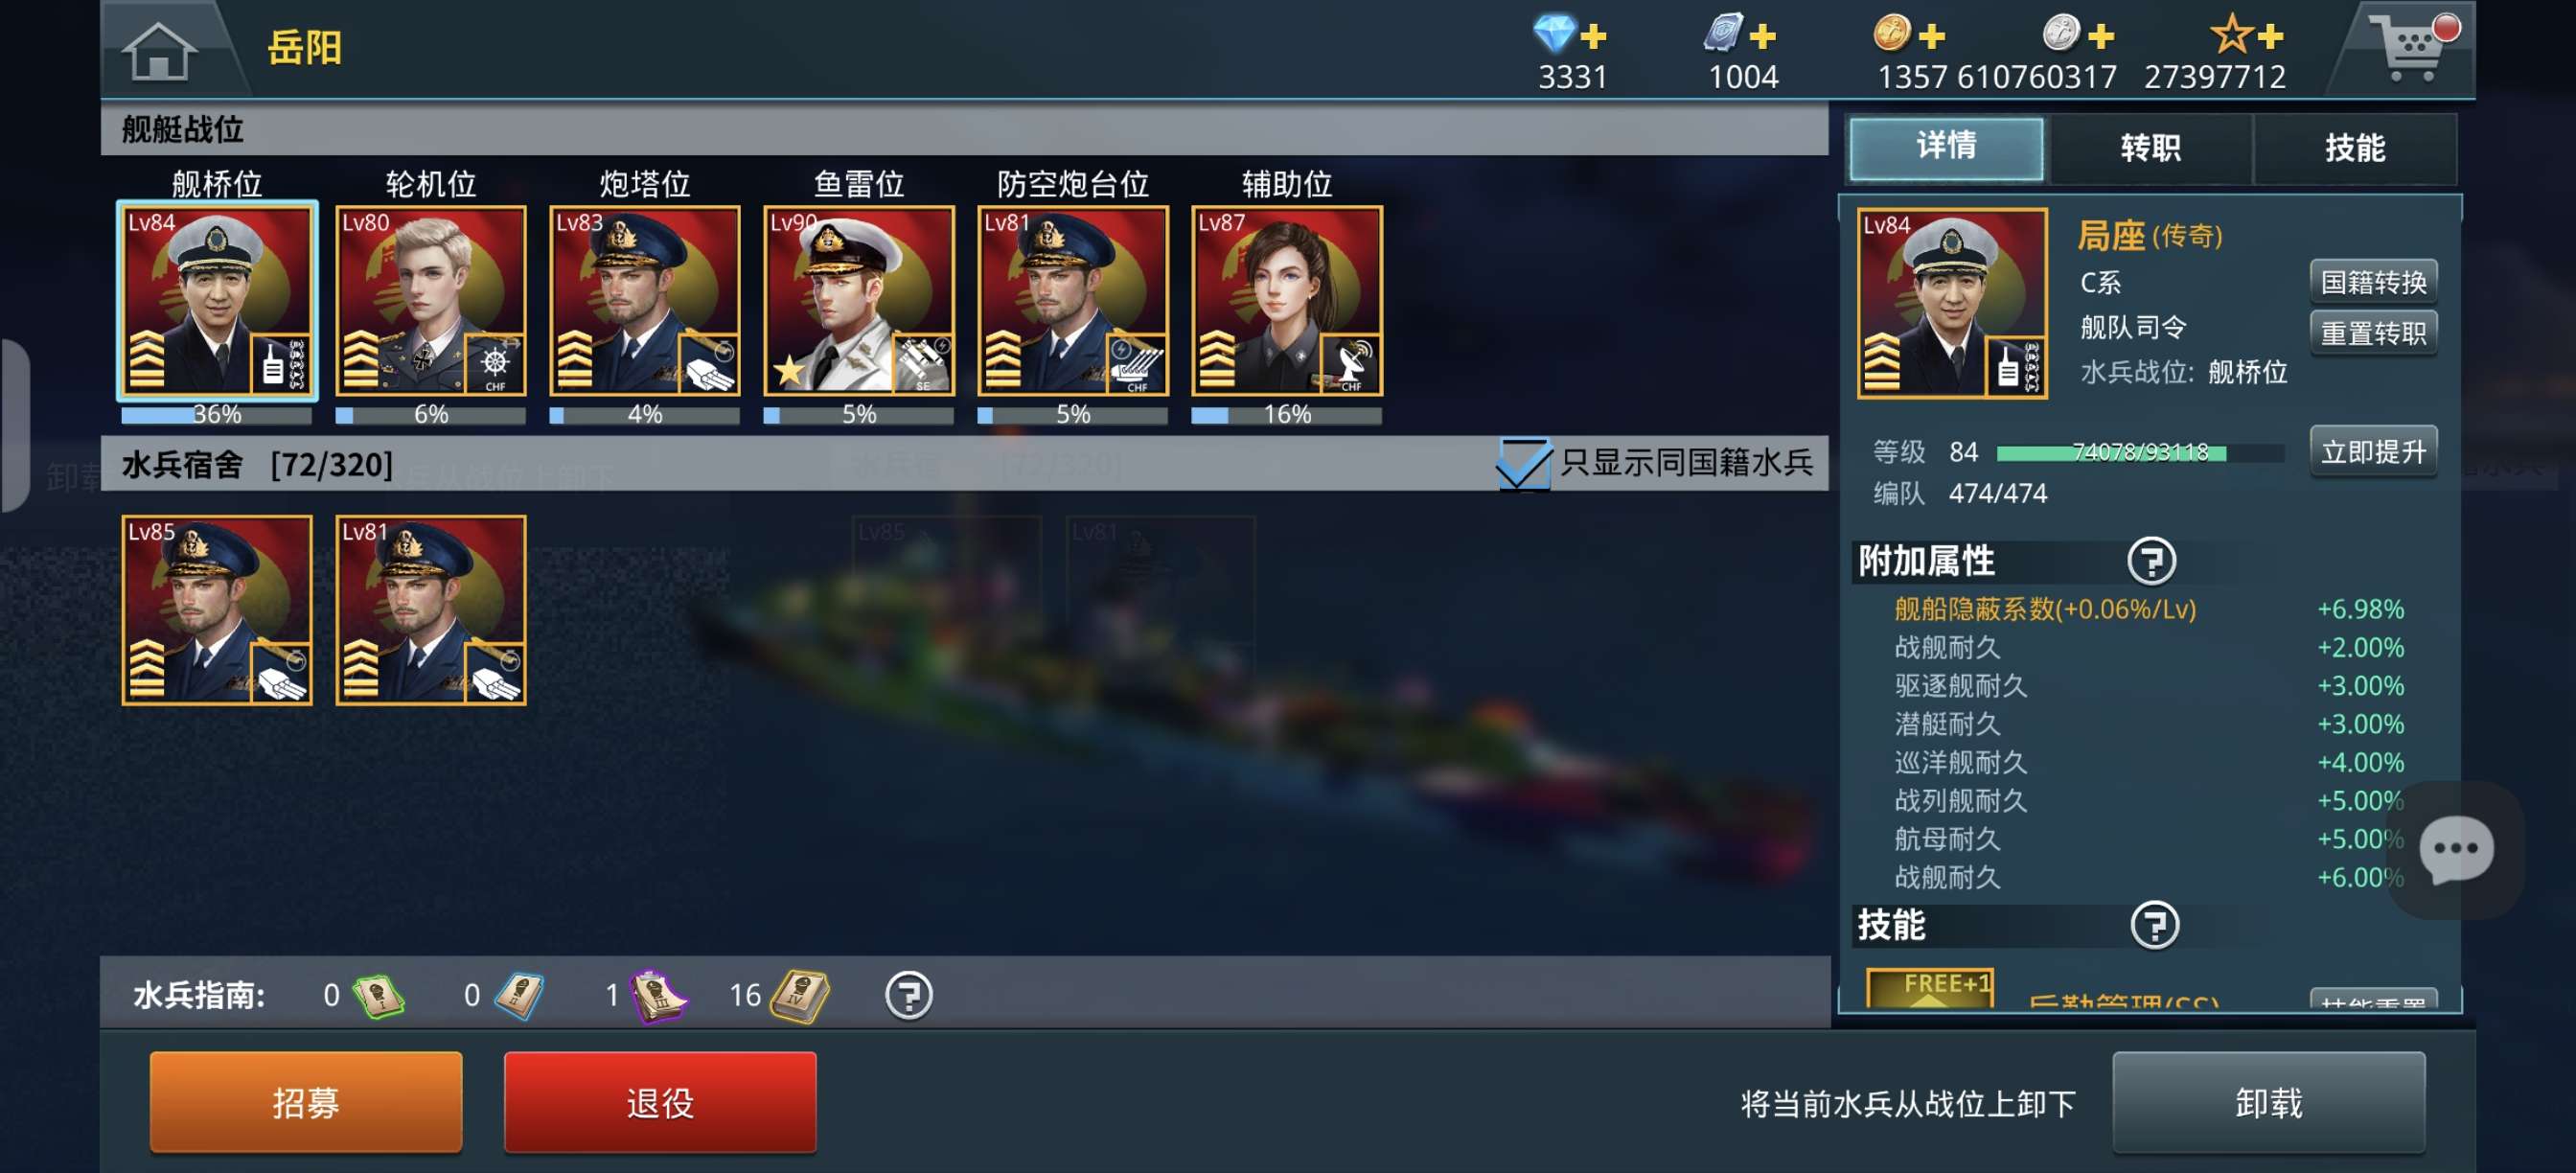
Task: Go home via the house icon
Action: (x=158, y=50)
